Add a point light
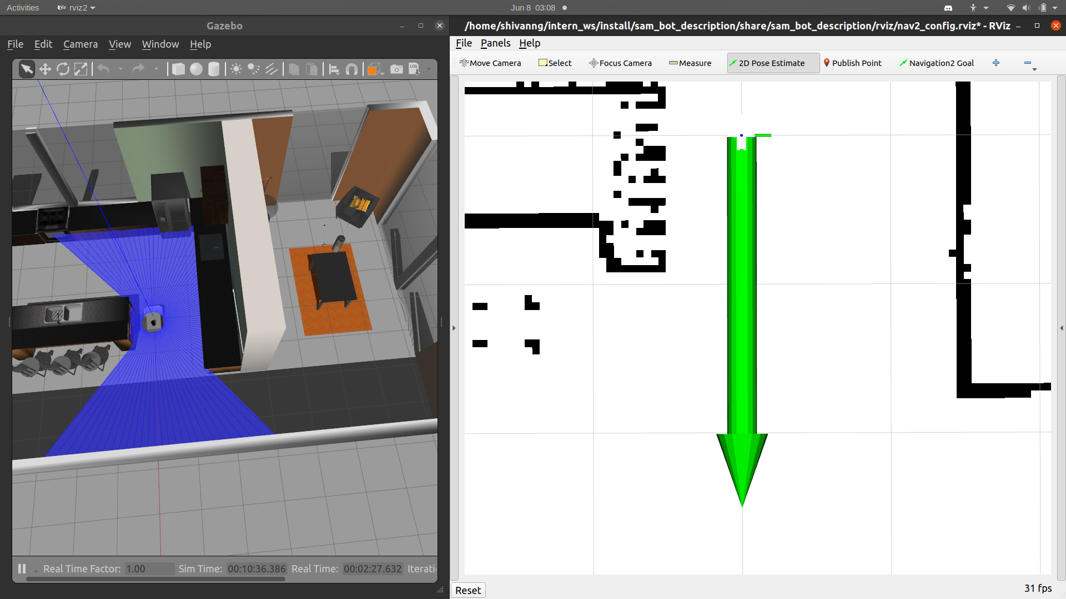Screen dimensions: 1066x599 [x=236, y=69]
